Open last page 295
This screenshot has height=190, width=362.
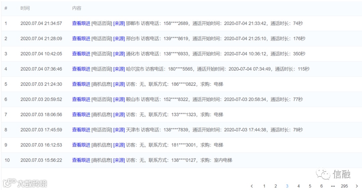[x=344, y=186]
